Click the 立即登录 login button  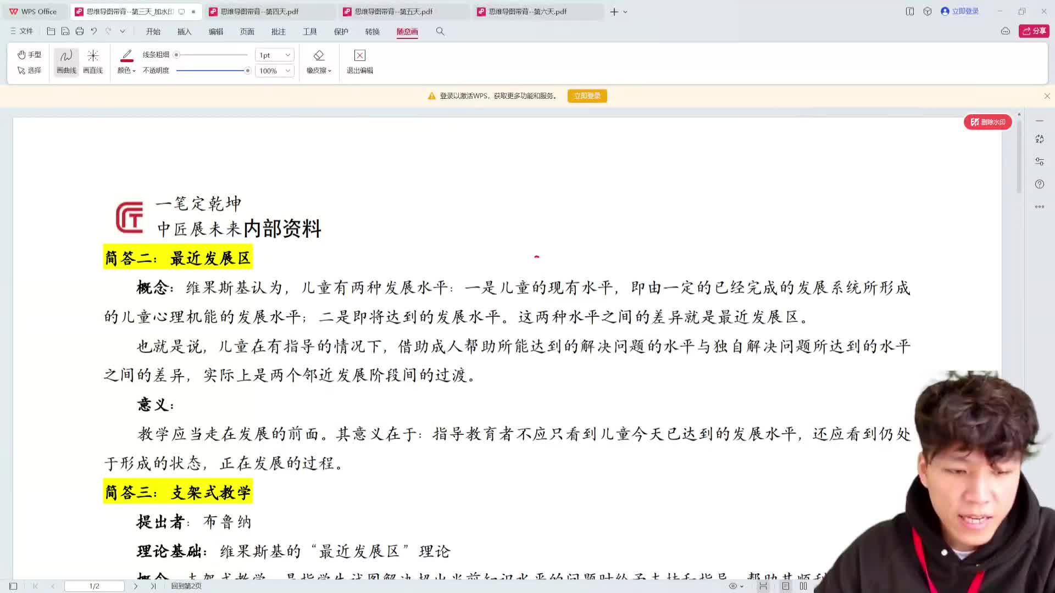coord(587,96)
